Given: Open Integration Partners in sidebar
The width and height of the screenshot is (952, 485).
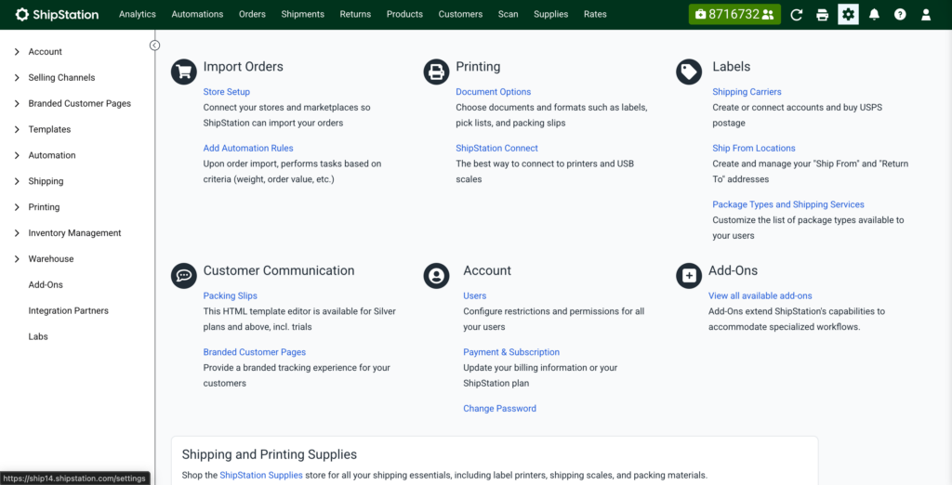Looking at the screenshot, I should pos(69,310).
